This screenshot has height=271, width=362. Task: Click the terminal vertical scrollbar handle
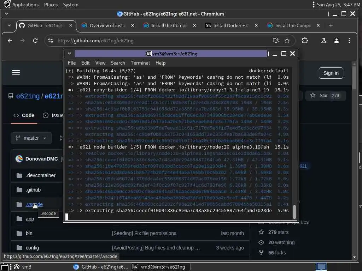point(294,212)
